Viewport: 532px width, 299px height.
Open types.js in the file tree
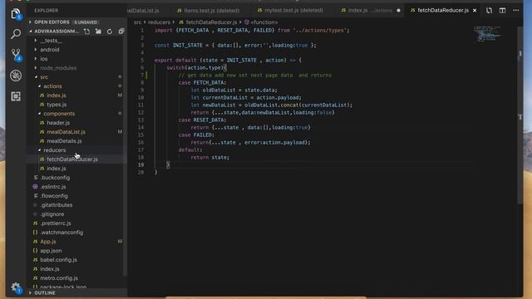pos(57,105)
